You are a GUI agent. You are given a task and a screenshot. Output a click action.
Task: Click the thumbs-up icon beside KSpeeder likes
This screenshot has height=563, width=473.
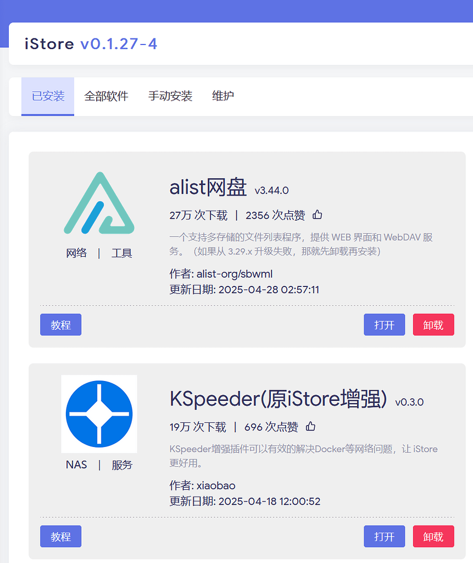pyautogui.click(x=310, y=427)
